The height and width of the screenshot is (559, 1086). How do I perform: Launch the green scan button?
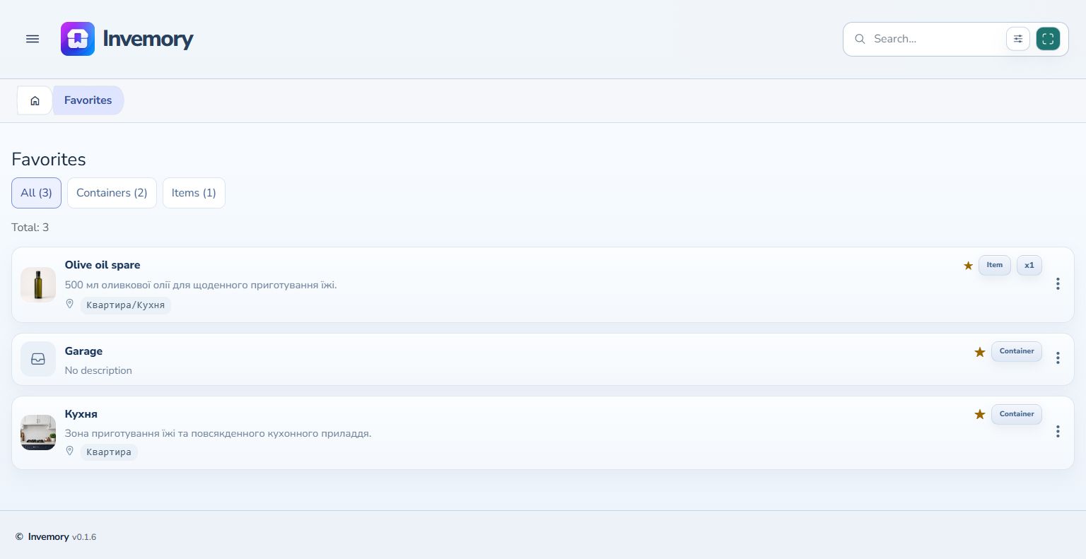[1048, 39]
